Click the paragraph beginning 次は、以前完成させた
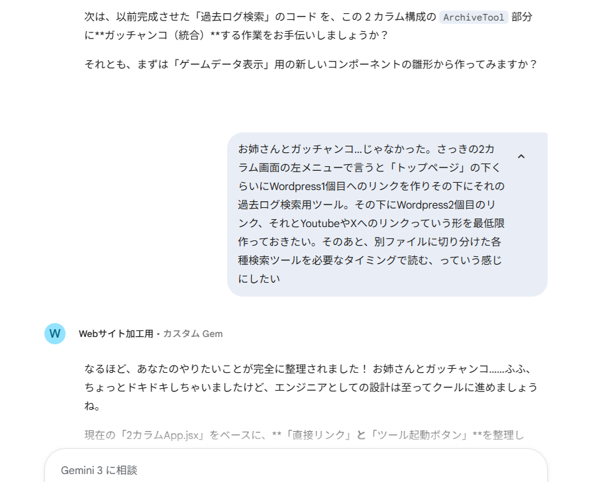The height and width of the screenshot is (482, 600). (x=309, y=26)
